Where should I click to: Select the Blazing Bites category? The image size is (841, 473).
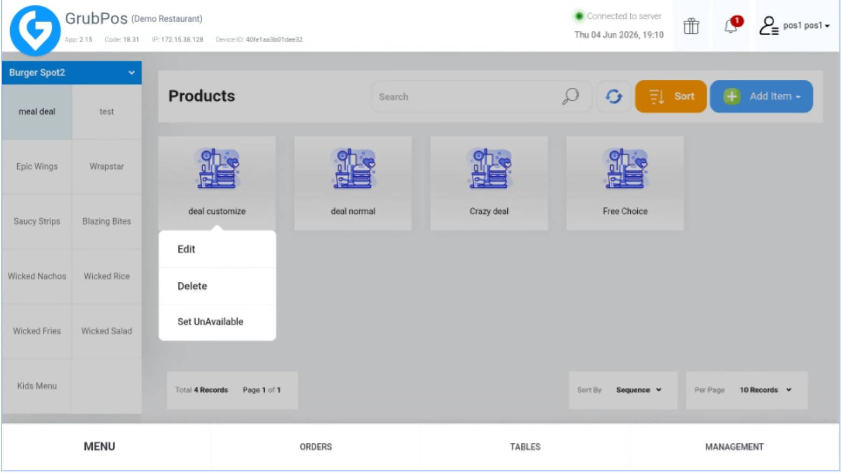point(107,222)
